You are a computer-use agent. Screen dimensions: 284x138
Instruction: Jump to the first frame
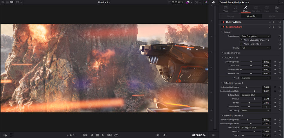pos(85,135)
